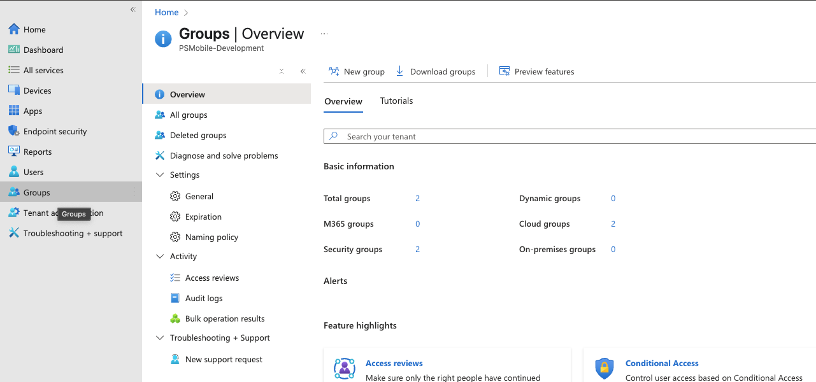Click the Naming policy gear icon
Screen dimensions: 816x382
coord(175,237)
